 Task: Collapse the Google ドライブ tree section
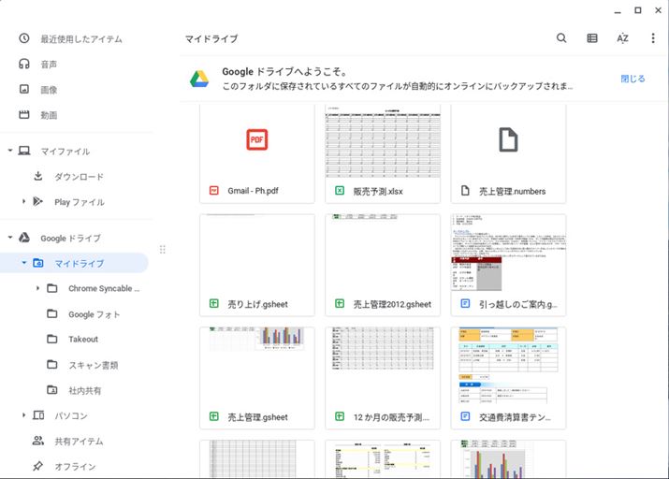10,238
